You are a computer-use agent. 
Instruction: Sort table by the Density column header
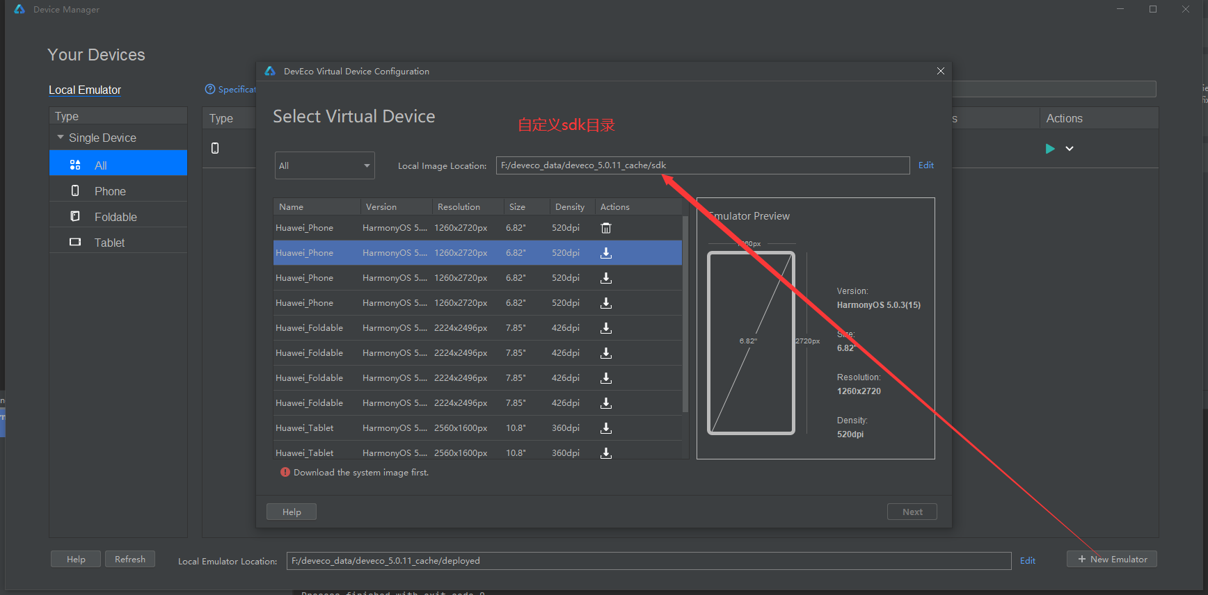click(573, 207)
